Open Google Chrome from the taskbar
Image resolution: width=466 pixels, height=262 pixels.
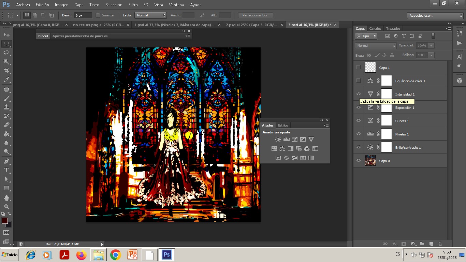click(115, 255)
